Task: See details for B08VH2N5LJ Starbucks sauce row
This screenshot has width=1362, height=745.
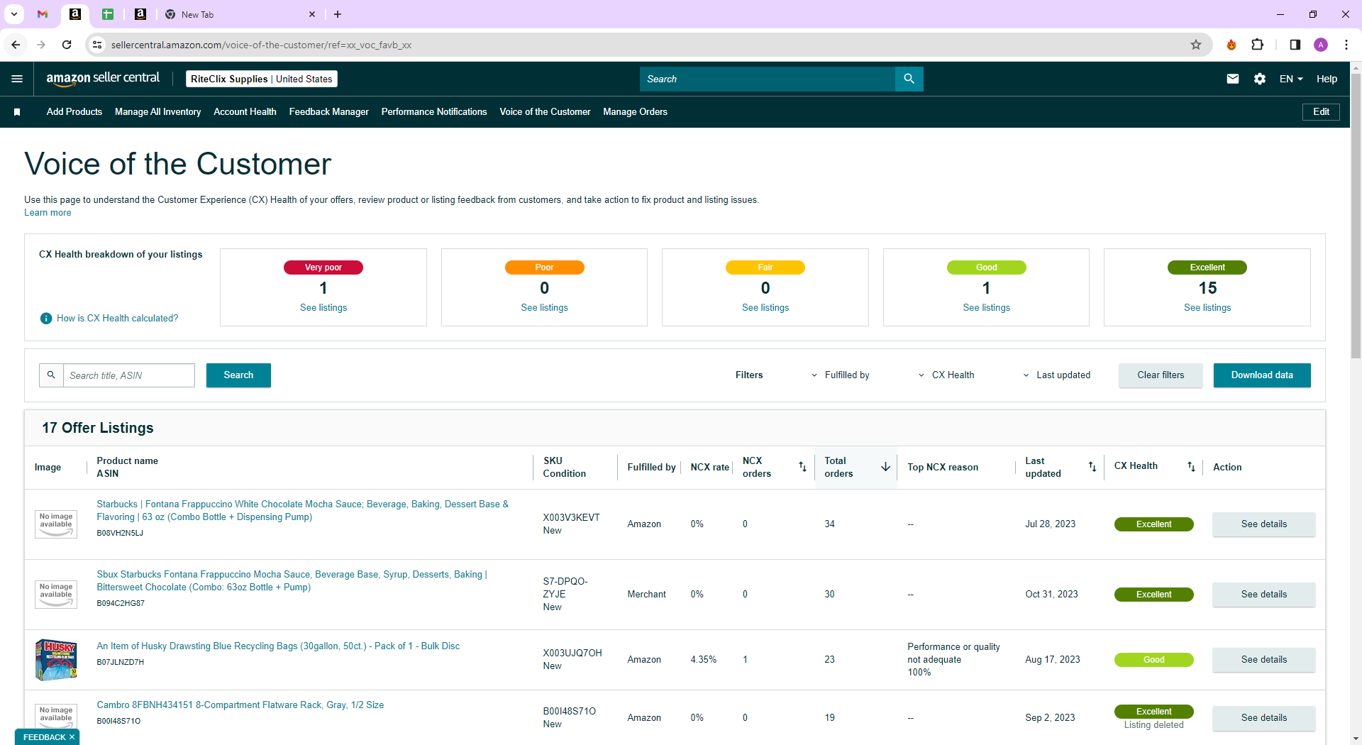Action: tap(1263, 524)
